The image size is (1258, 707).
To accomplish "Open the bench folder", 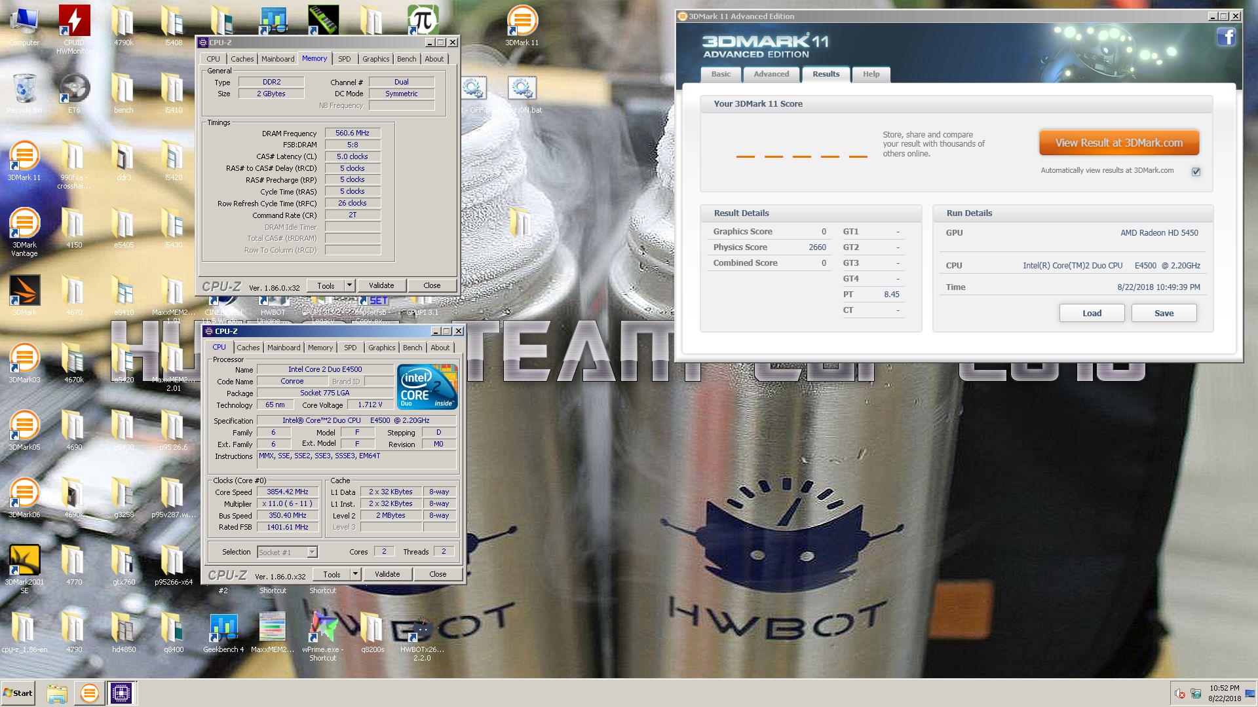I will (x=124, y=93).
